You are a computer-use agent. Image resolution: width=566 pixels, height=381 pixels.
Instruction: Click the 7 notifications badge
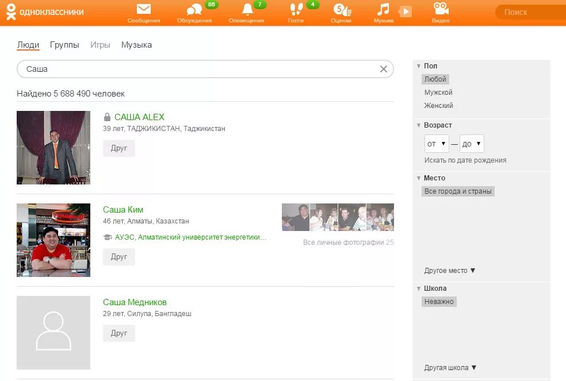point(259,5)
